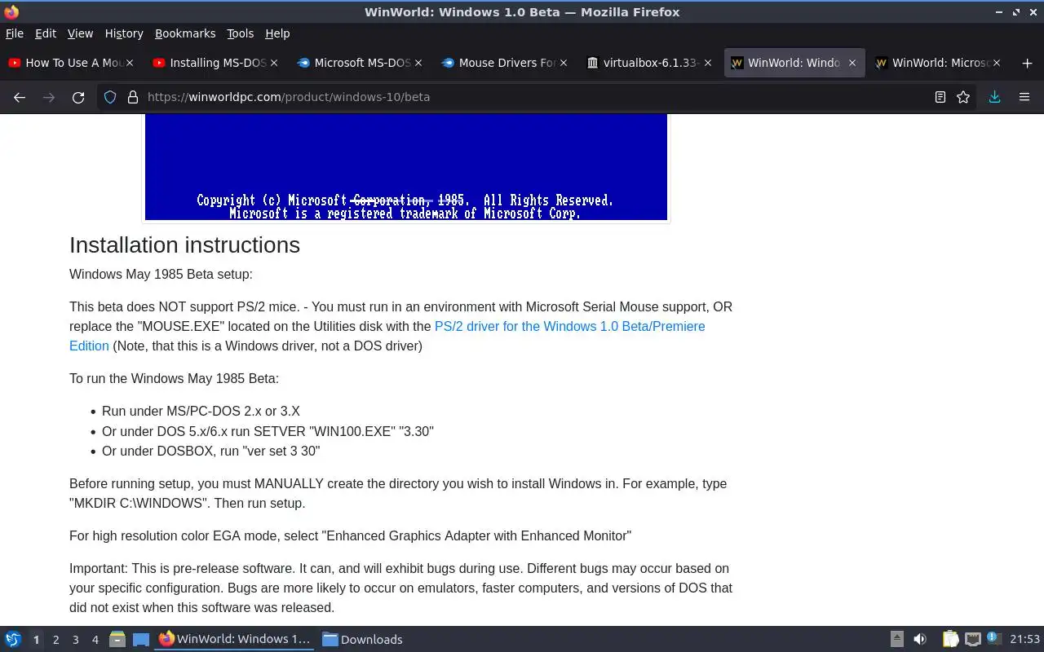
Task: Toggle reader view icon
Action: 940,97
